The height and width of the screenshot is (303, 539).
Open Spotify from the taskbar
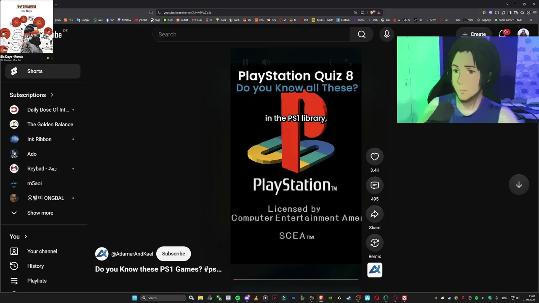(237, 298)
